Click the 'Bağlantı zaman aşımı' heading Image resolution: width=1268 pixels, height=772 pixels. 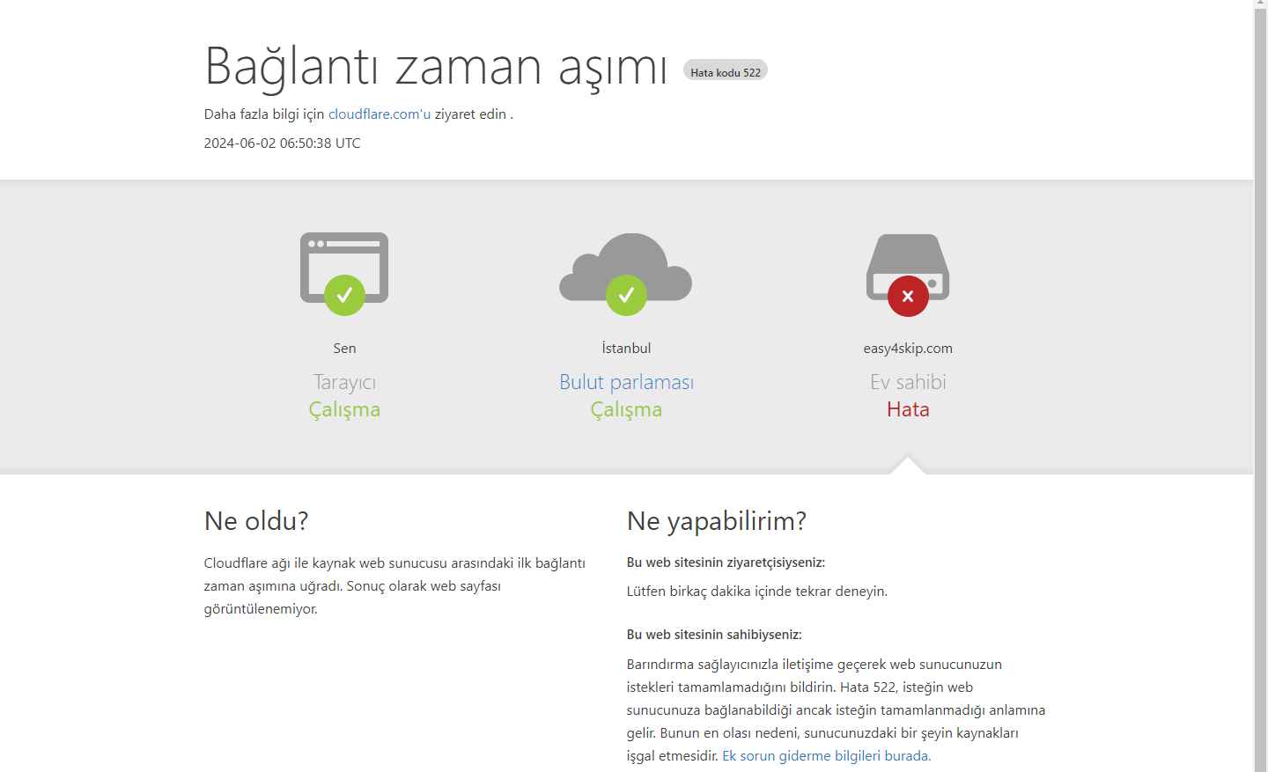coord(436,66)
